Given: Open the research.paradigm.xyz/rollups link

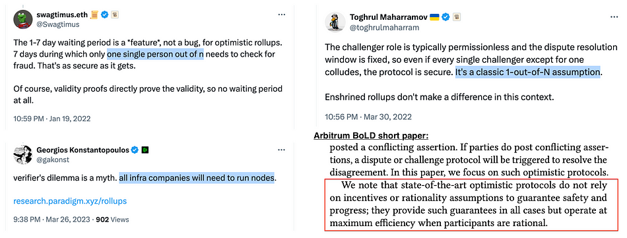Looking at the screenshot, I should coord(70,201).
